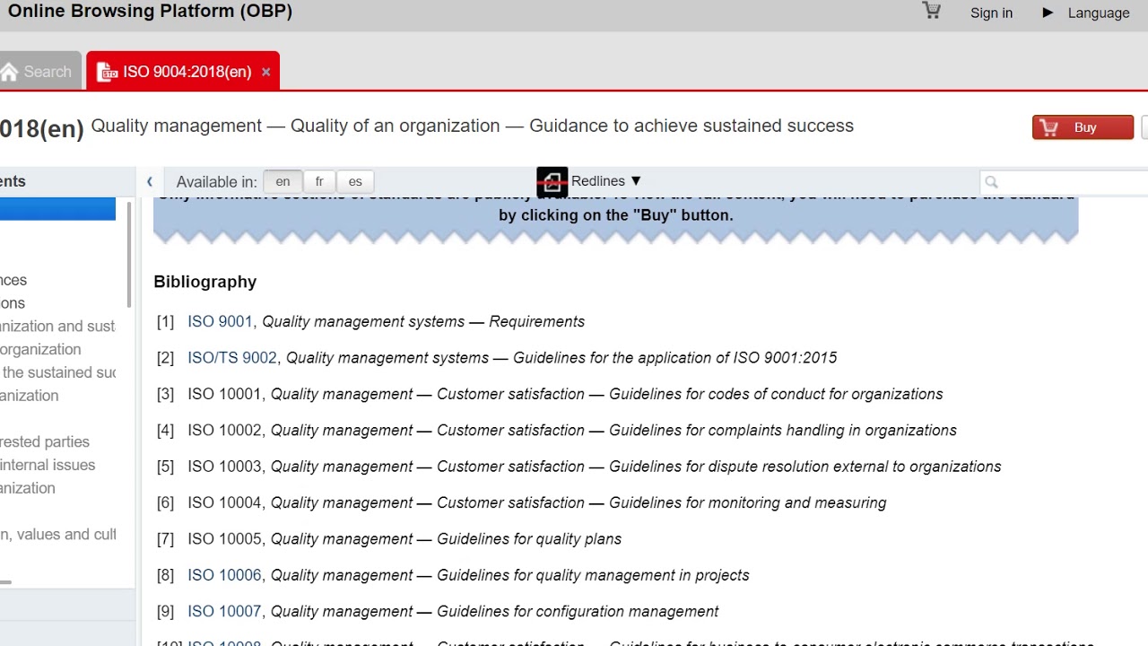Select the ISO 9004:2018(en) tab

(x=183, y=72)
